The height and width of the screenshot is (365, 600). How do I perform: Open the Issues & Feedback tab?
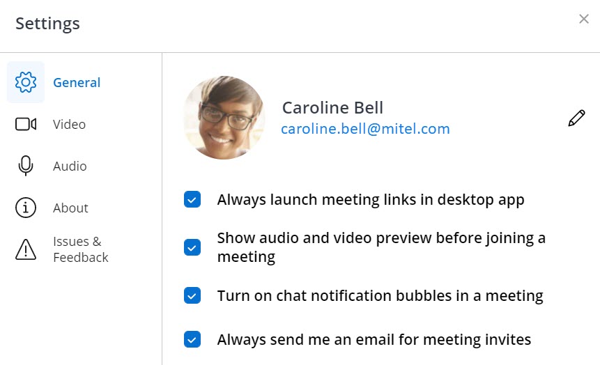coord(80,249)
